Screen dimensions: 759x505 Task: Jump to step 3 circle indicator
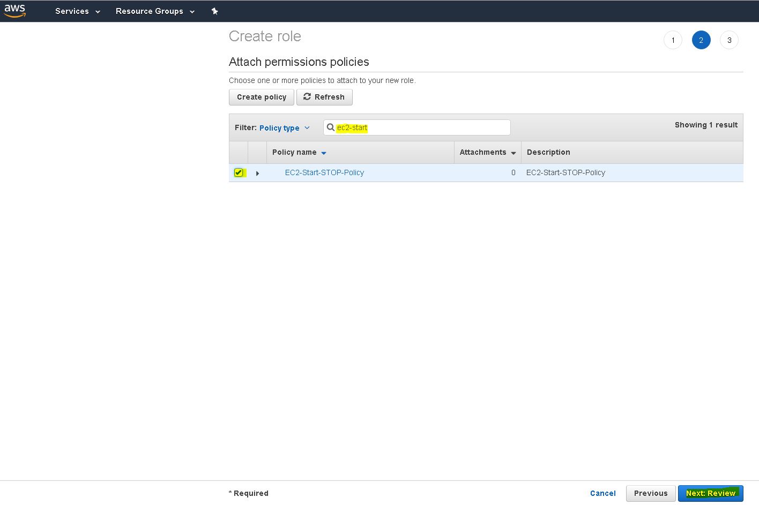tap(729, 40)
